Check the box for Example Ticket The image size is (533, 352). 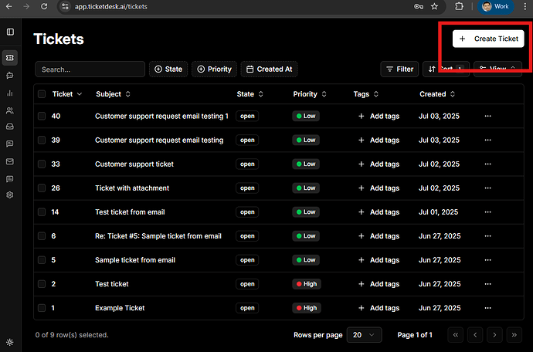coord(42,308)
